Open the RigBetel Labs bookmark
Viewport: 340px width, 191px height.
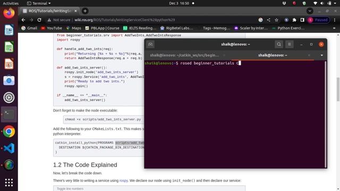click(176, 28)
